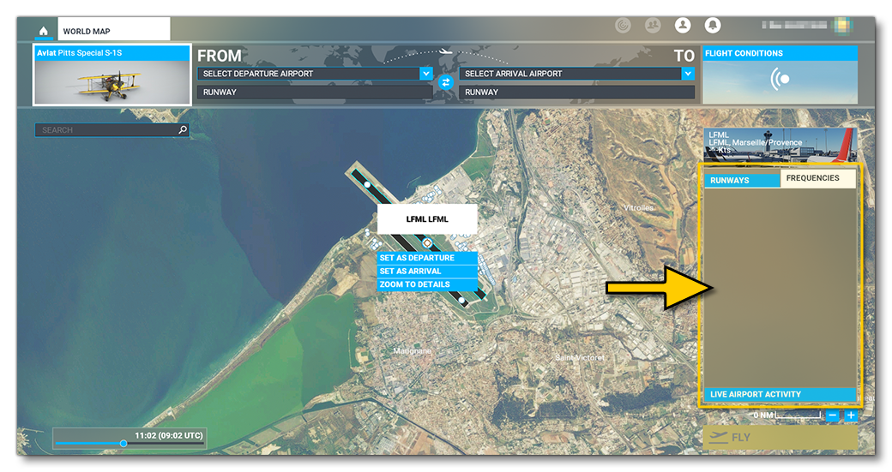This screenshot has height=472, width=892.
Task: Expand the departure airport dropdown arrow
Action: tap(426, 74)
